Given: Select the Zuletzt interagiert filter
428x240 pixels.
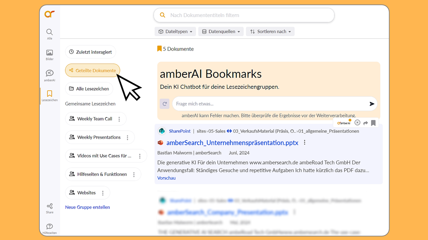Looking at the screenshot, I should [x=91, y=52].
